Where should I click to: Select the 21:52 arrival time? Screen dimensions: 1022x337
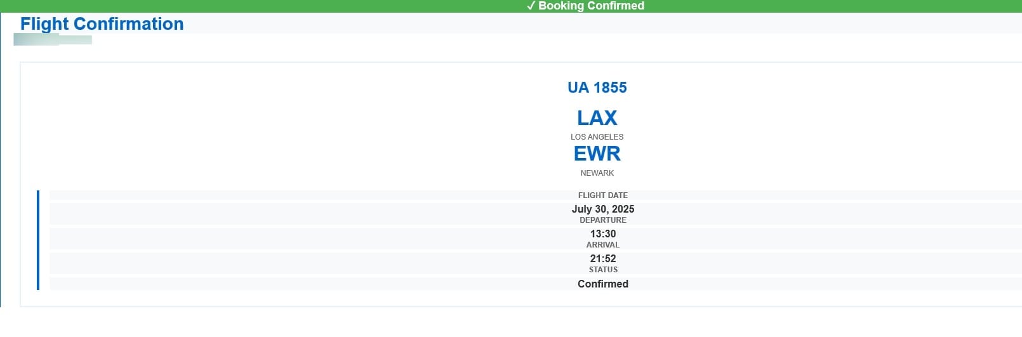pyautogui.click(x=603, y=258)
